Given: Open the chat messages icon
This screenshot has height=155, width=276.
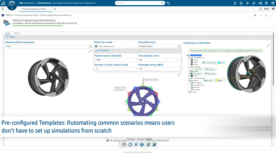Looking at the screenshot, I should point(273,9).
